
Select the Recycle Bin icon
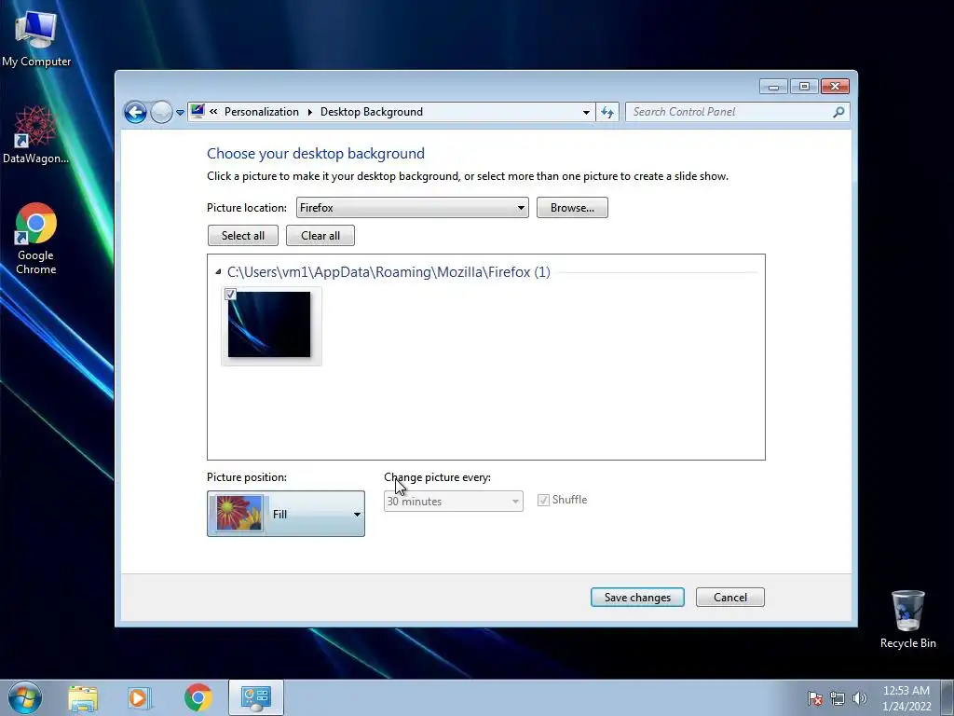pos(907,619)
